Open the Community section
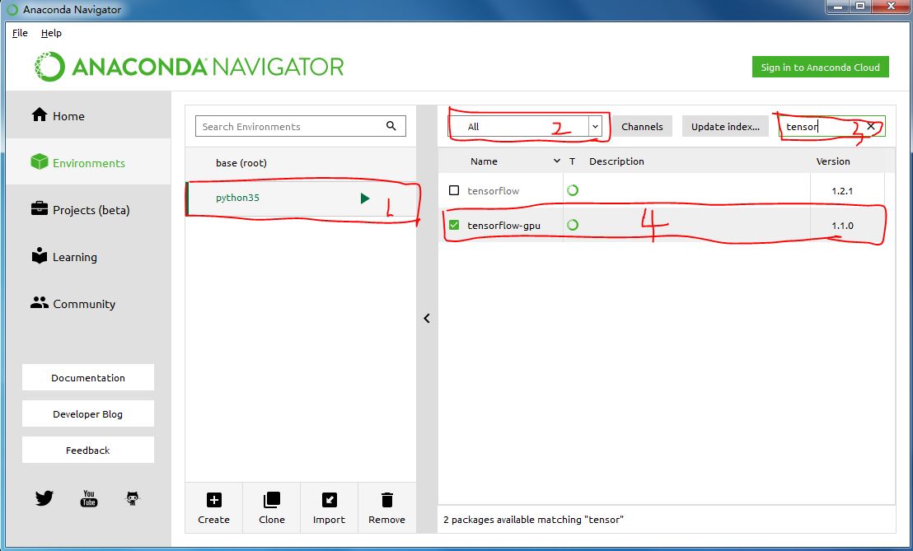 point(88,304)
